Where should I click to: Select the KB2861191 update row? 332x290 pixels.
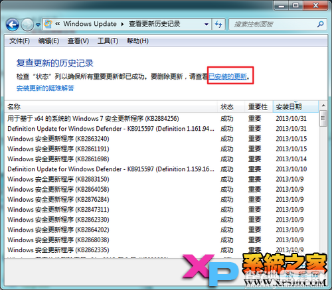click(x=161, y=149)
